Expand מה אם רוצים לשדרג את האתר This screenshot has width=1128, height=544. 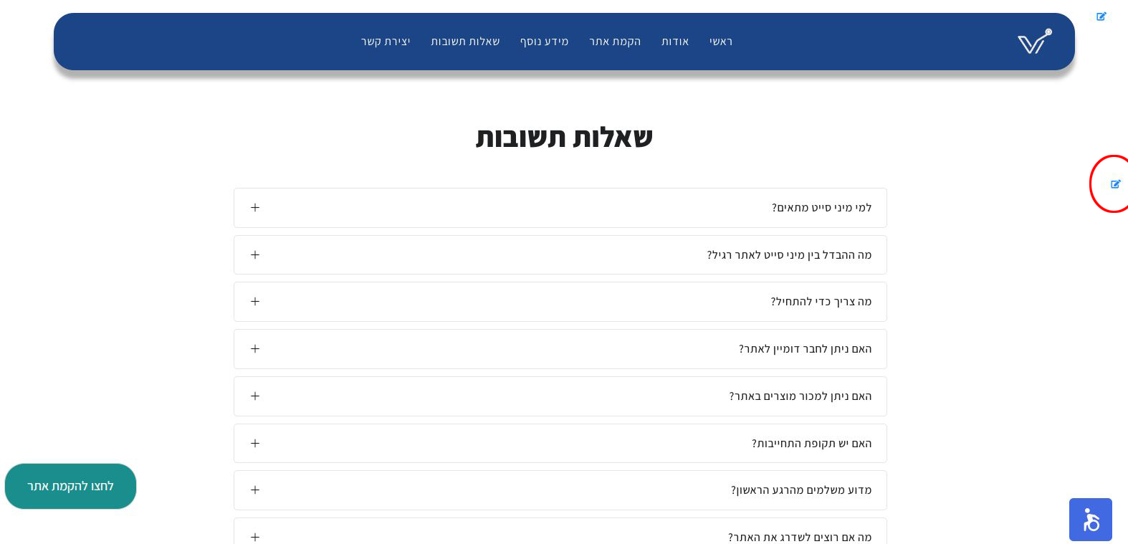[x=560, y=532]
